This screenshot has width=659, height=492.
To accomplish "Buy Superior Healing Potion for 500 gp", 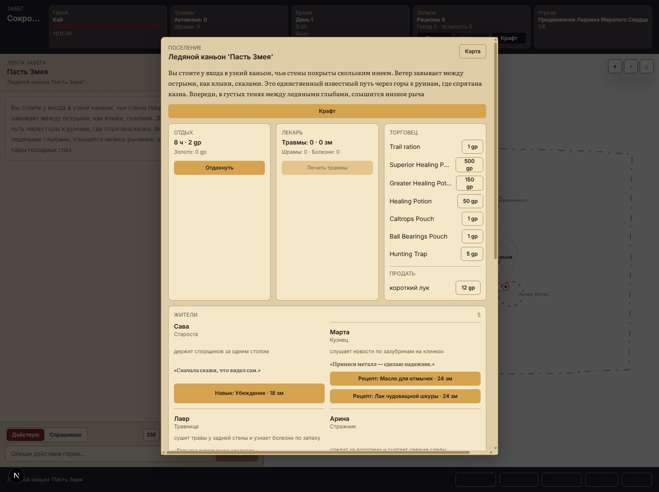I will click(x=469, y=165).
